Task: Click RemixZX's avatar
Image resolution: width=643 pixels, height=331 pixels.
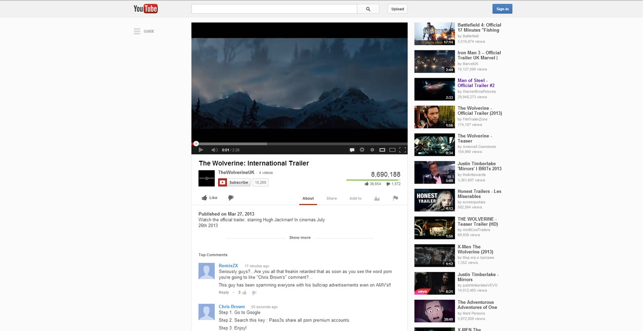Action: click(x=206, y=271)
